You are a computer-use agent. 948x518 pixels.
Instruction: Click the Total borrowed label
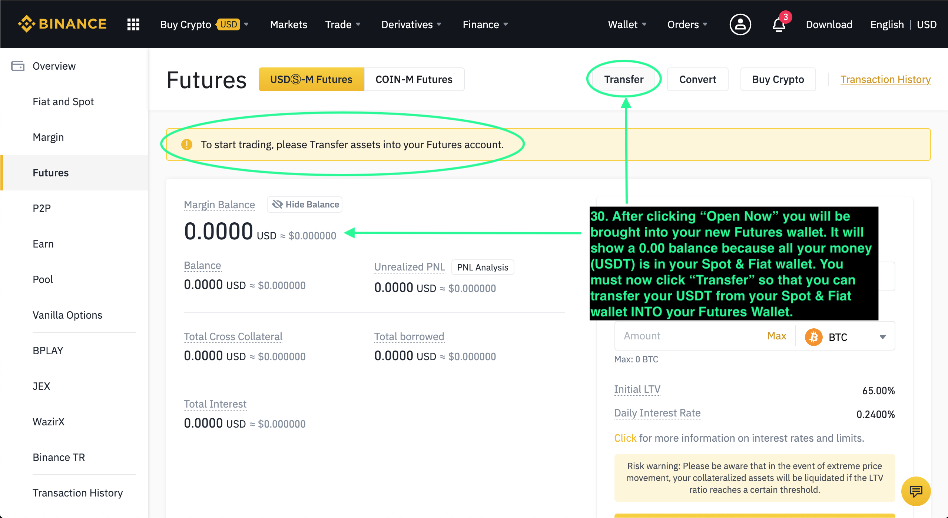(x=409, y=336)
